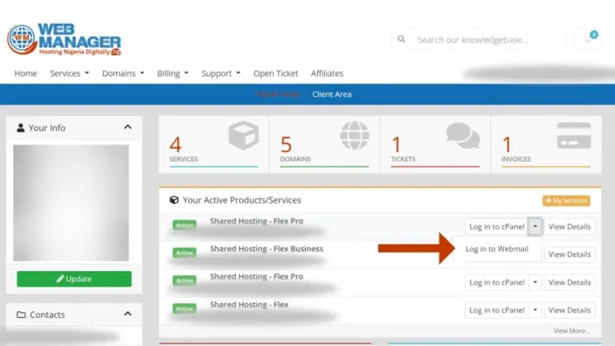The image size is (615, 346).
Task: Click the green Update button
Action: click(x=74, y=279)
